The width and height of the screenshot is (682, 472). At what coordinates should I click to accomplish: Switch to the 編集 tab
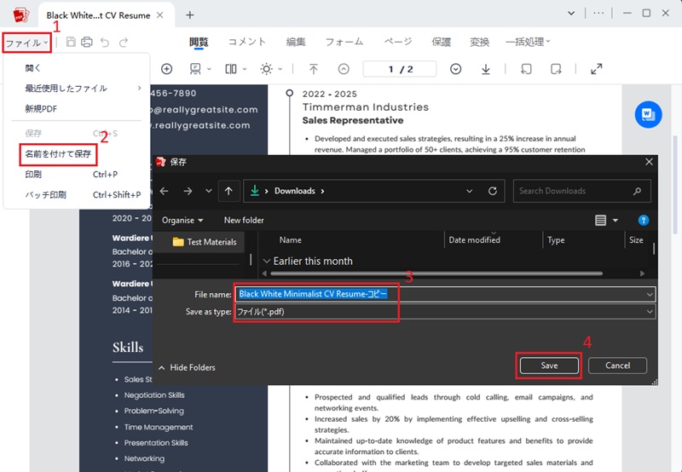[x=296, y=42]
